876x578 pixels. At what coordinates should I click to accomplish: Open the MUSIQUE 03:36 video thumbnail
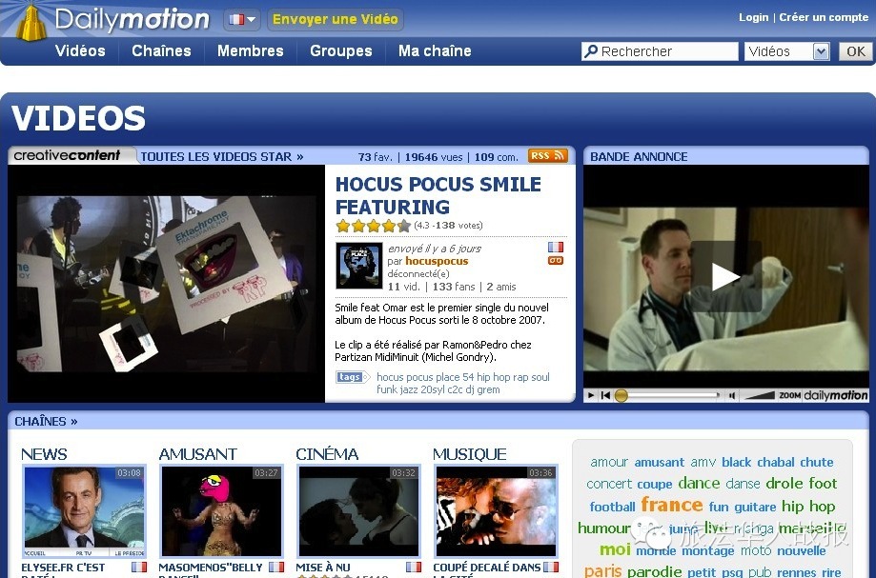[496, 511]
